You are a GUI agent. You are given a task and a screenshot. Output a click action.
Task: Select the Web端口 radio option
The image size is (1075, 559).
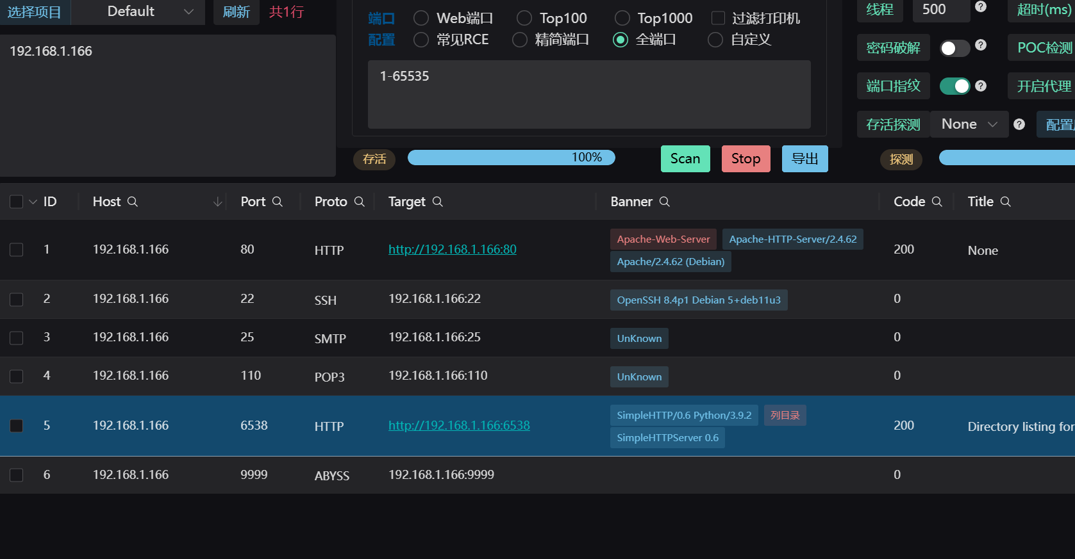pos(421,18)
